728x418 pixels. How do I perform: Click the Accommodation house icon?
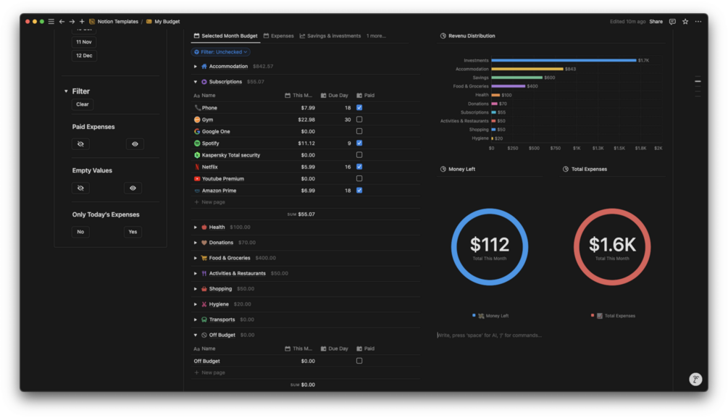pos(204,67)
